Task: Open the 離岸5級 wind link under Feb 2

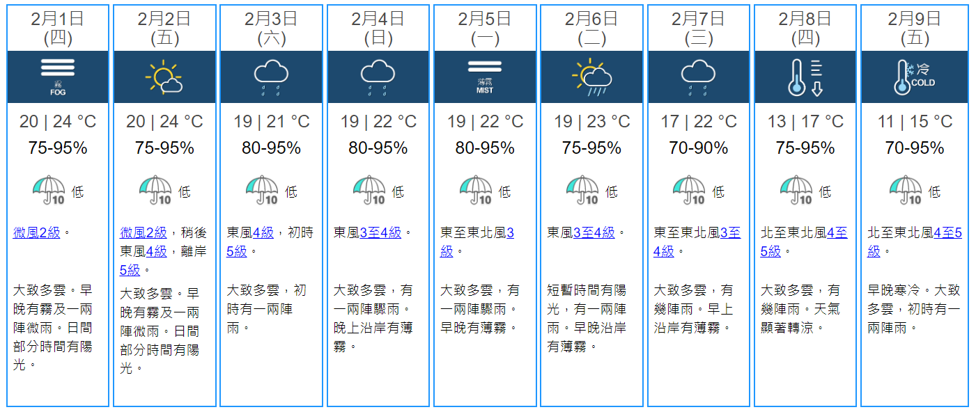Action: (x=130, y=270)
